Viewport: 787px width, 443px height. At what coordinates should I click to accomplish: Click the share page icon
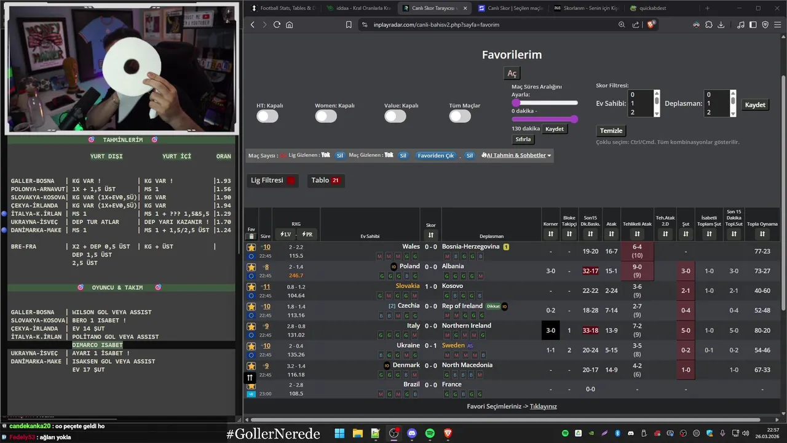tap(636, 25)
